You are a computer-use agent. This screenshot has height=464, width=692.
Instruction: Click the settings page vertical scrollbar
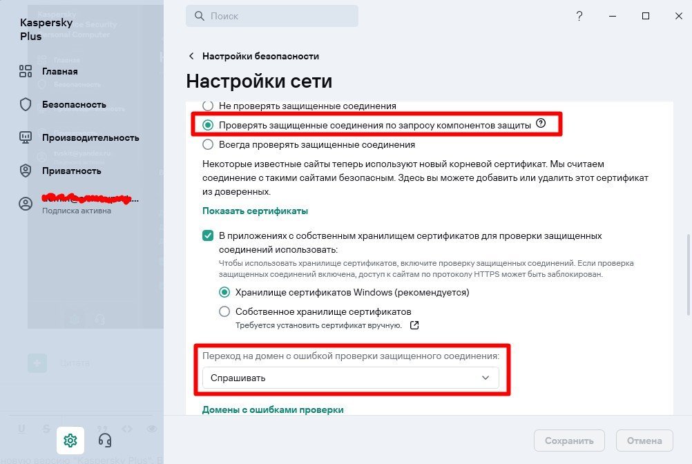click(x=688, y=275)
